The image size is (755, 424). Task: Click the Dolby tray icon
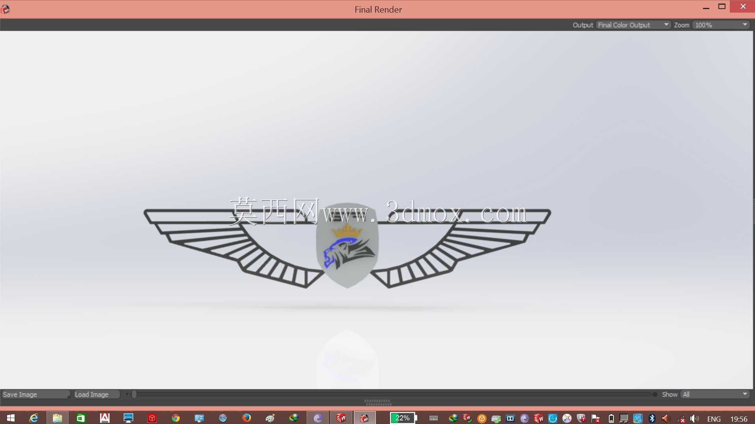point(510,418)
